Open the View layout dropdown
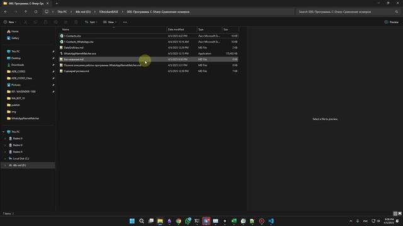The height and width of the screenshot is (226, 403). (x=110, y=23)
